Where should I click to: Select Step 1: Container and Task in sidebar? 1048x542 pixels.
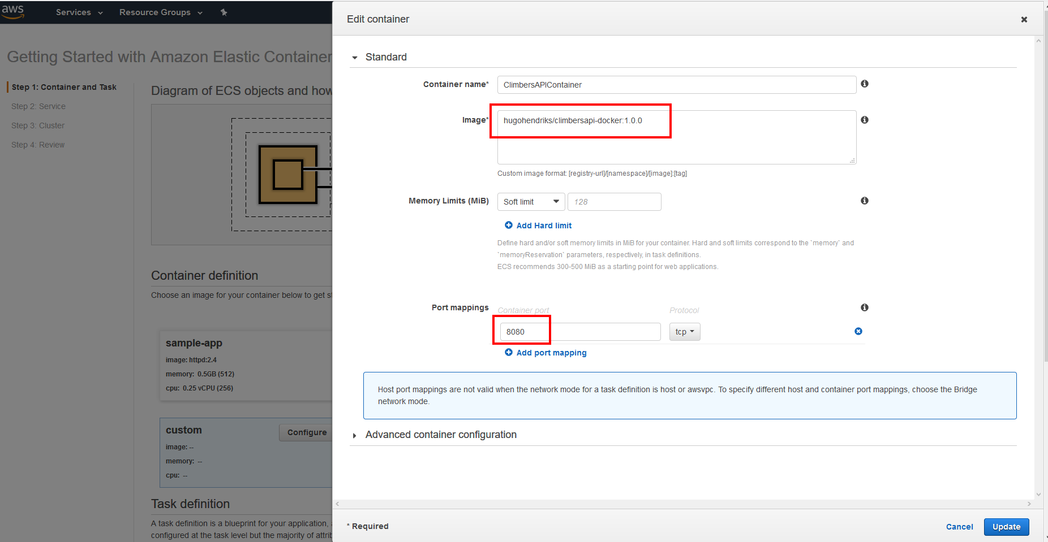point(64,87)
